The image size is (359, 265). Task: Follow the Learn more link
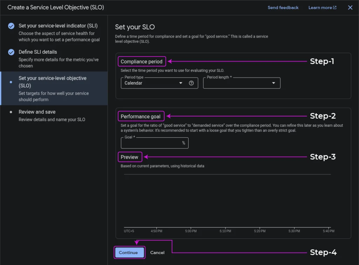pyautogui.click(x=320, y=8)
